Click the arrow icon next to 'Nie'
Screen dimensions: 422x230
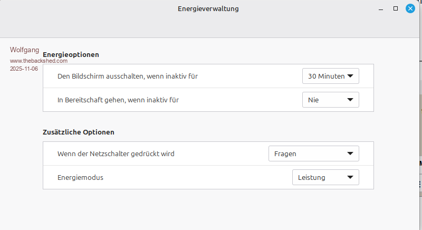350,100
